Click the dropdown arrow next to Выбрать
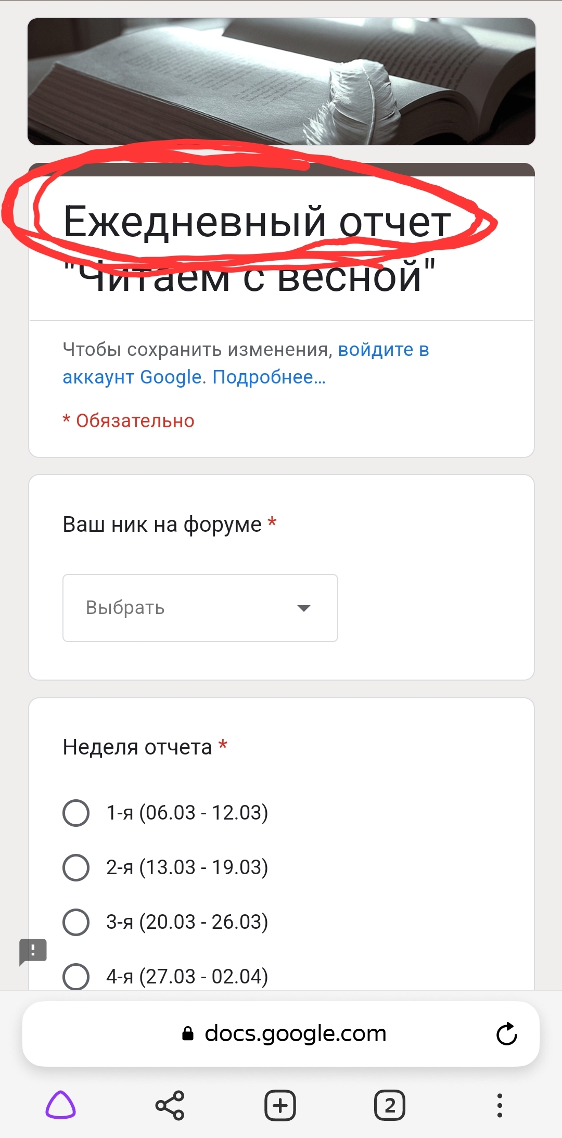 pos(303,608)
